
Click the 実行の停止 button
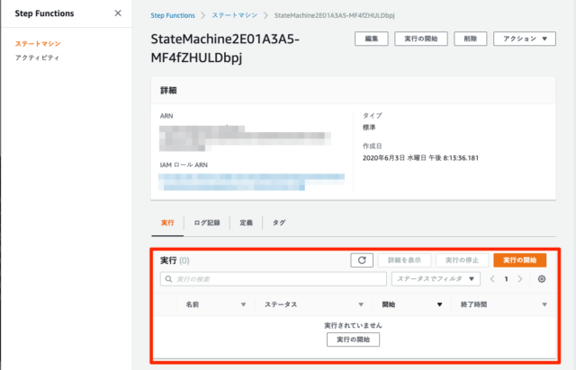click(x=462, y=260)
